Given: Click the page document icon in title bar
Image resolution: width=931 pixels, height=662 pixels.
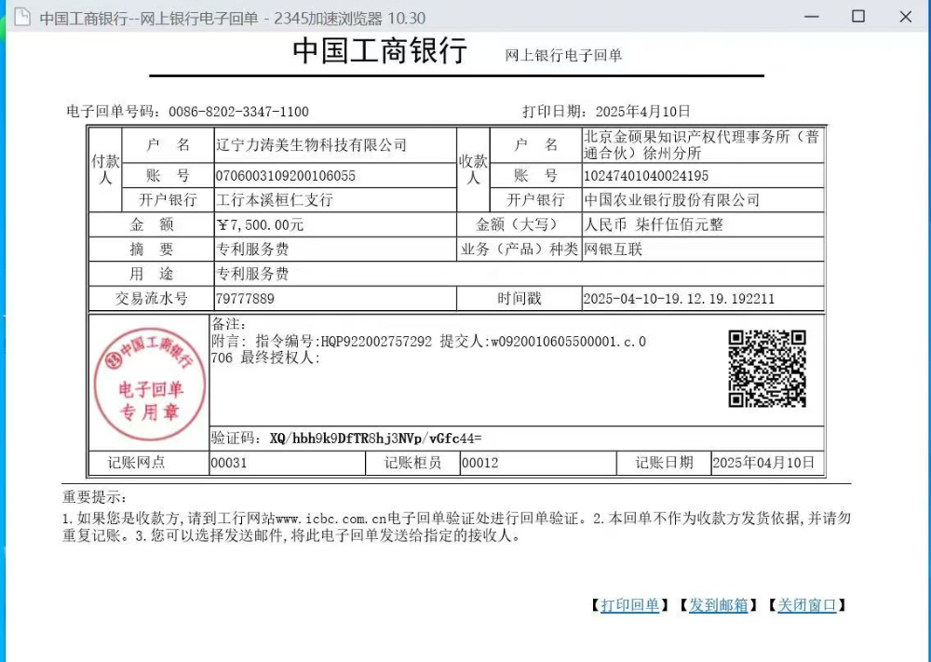Looking at the screenshot, I should coord(21,18).
